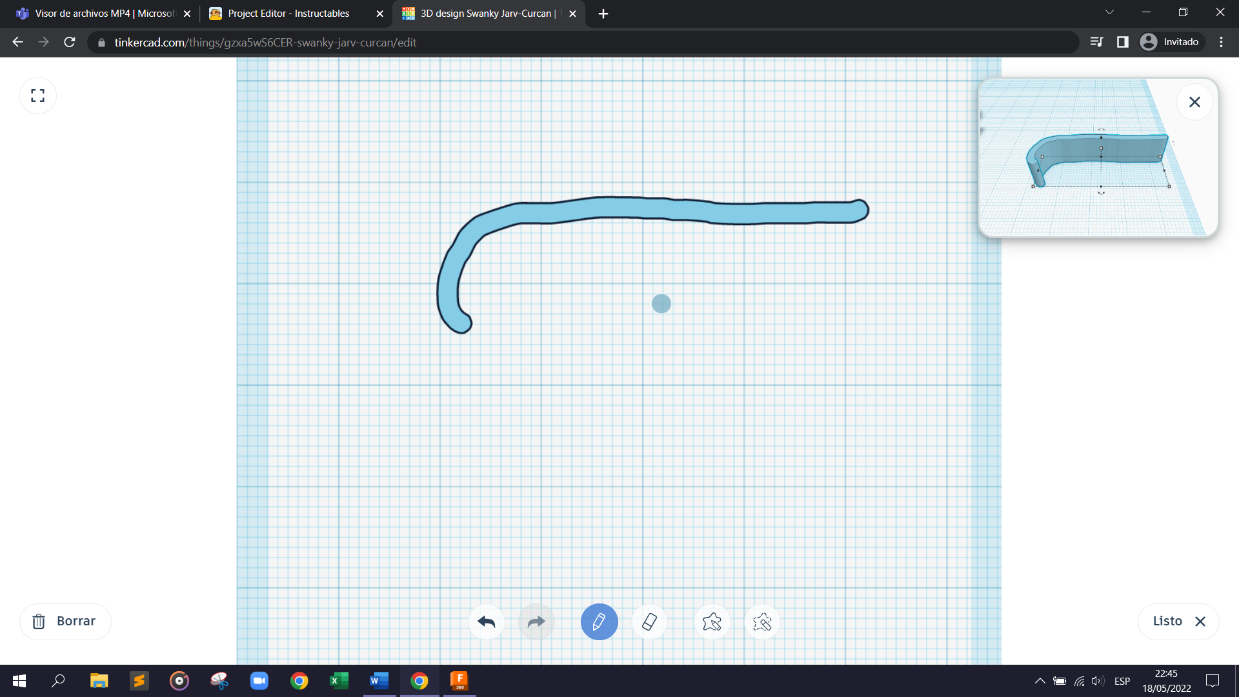Open Fusion 360 from the taskbar

[x=460, y=681]
